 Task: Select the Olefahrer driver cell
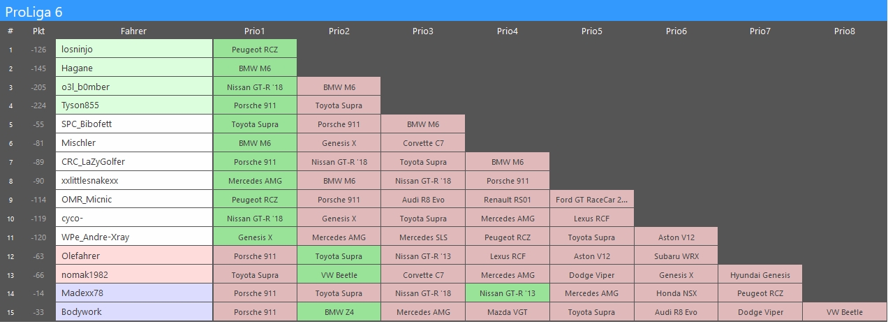(133, 256)
